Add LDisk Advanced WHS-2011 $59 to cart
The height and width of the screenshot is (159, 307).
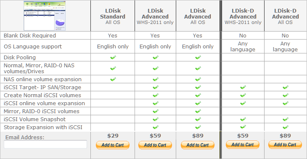pos(155,145)
